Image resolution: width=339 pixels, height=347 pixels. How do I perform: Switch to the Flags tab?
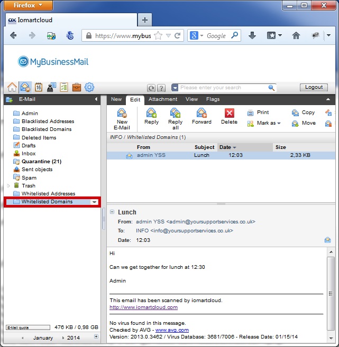click(213, 99)
